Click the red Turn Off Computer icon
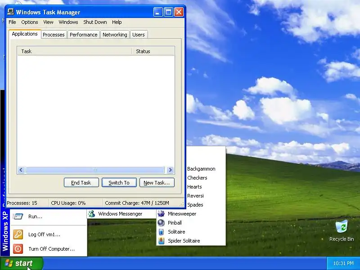The image size is (360, 270). [18, 249]
